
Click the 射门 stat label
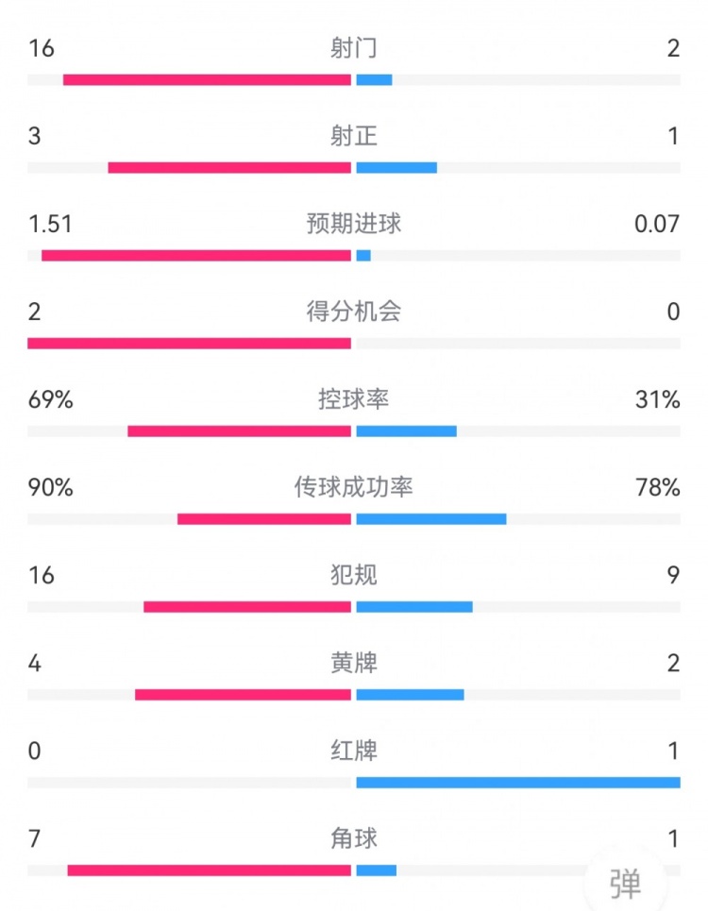[354, 48]
